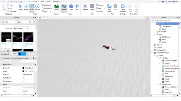Image resolution: width=181 pixels, height=101 pixels.
Task: Expand the Flare node in Explorer
Action: coord(160,74)
